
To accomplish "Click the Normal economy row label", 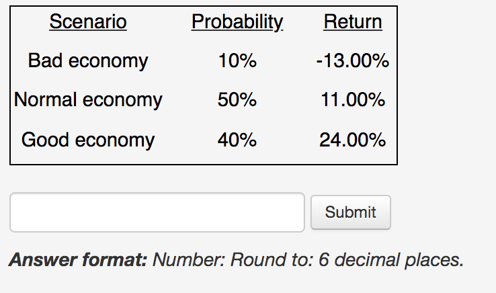I will (x=88, y=99).
